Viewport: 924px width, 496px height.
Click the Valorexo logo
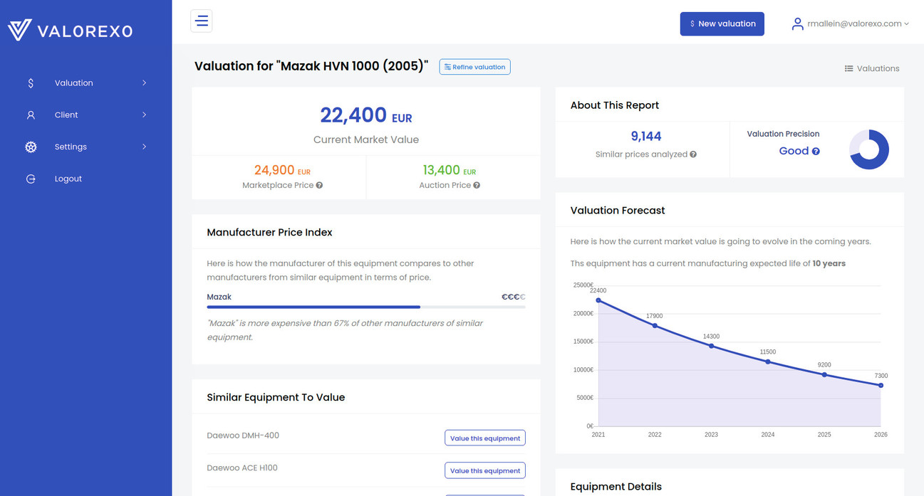click(70, 31)
